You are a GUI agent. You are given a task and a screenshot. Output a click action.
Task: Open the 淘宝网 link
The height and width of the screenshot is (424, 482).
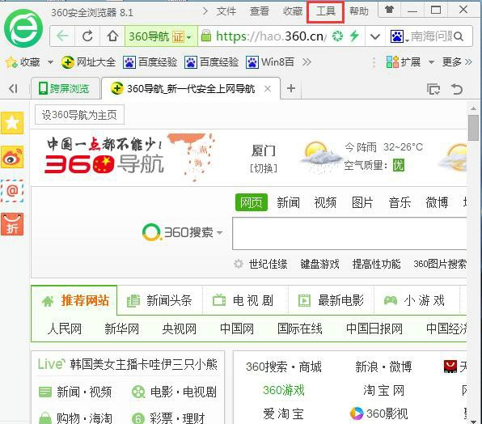pos(383,391)
